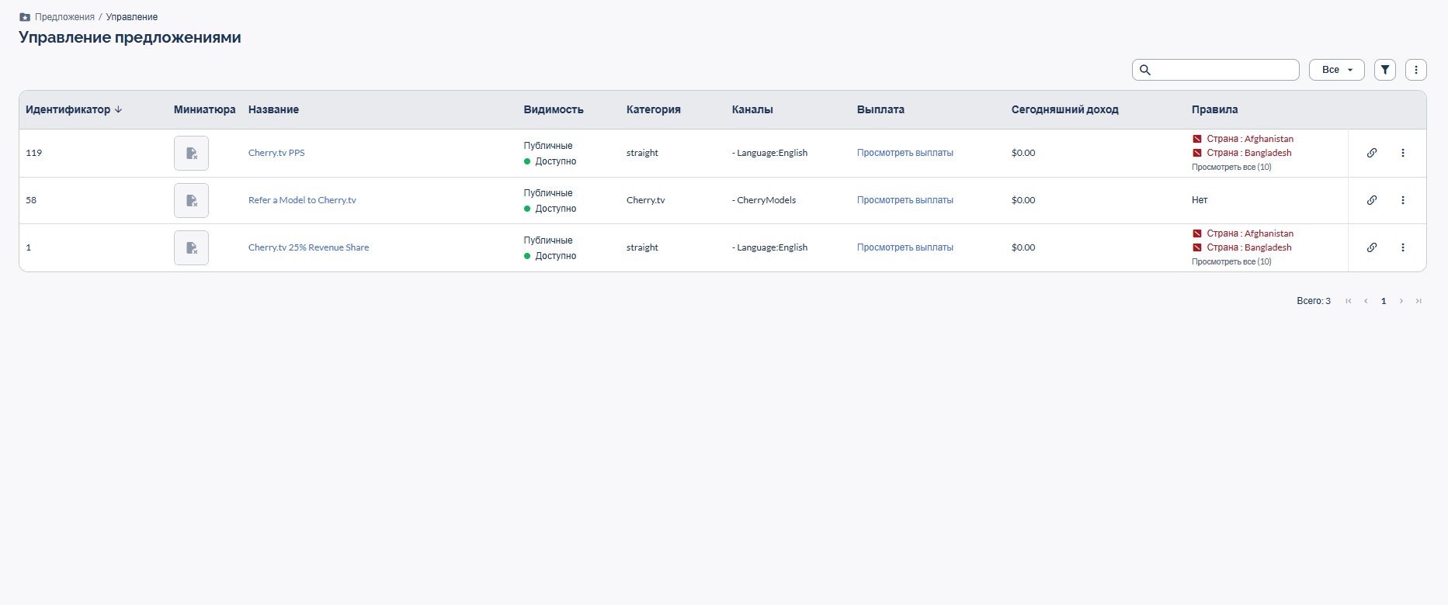Click the $0.00 income for offer 58
The height and width of the screenshot is (605, 1448).
coord(1023,200)
